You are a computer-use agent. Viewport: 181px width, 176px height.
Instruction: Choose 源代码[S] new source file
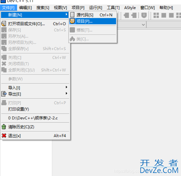[93, 15]
